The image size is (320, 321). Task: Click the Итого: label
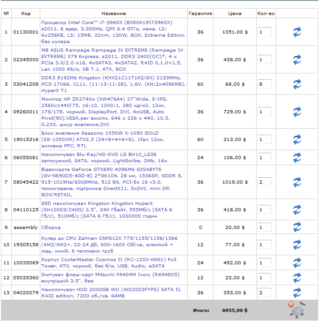click(x=201, y=311)
